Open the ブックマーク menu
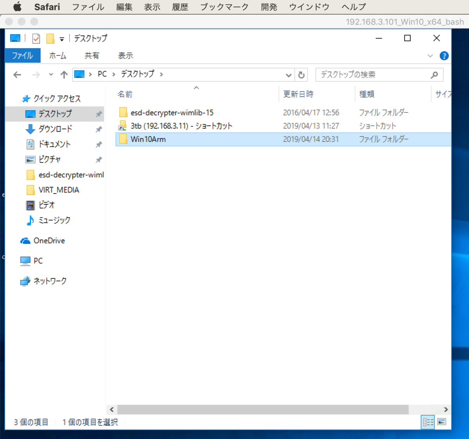469x439 pixels. 224,7
